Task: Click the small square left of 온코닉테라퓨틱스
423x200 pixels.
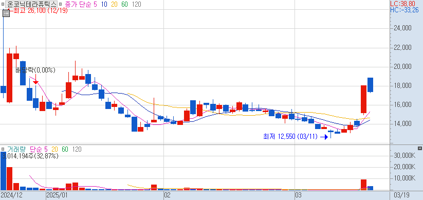Action: [x=3, y=4]
